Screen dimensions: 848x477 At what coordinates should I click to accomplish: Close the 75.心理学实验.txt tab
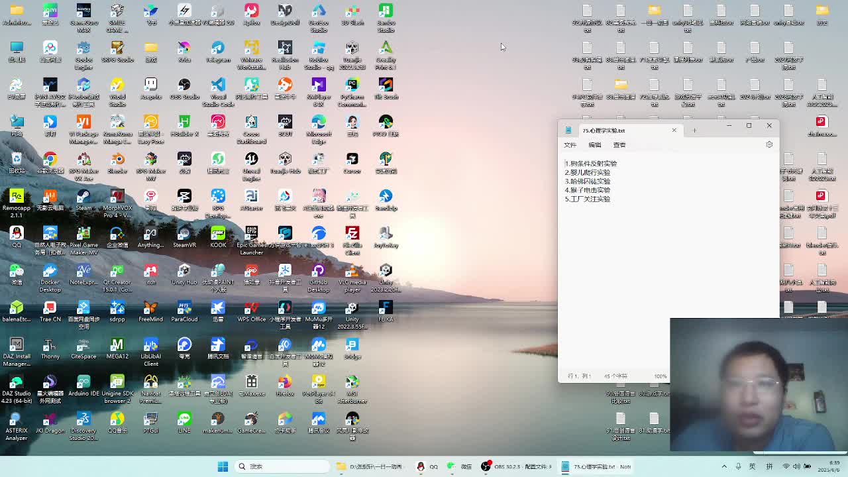click(x=674, y=130)
